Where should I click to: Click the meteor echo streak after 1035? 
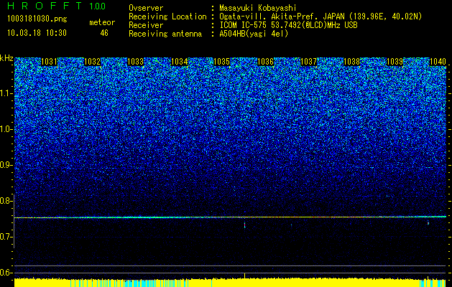(x=245, y=225)
